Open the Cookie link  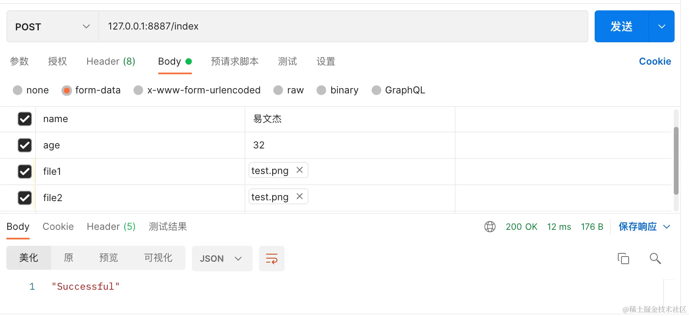pos(655,61)
